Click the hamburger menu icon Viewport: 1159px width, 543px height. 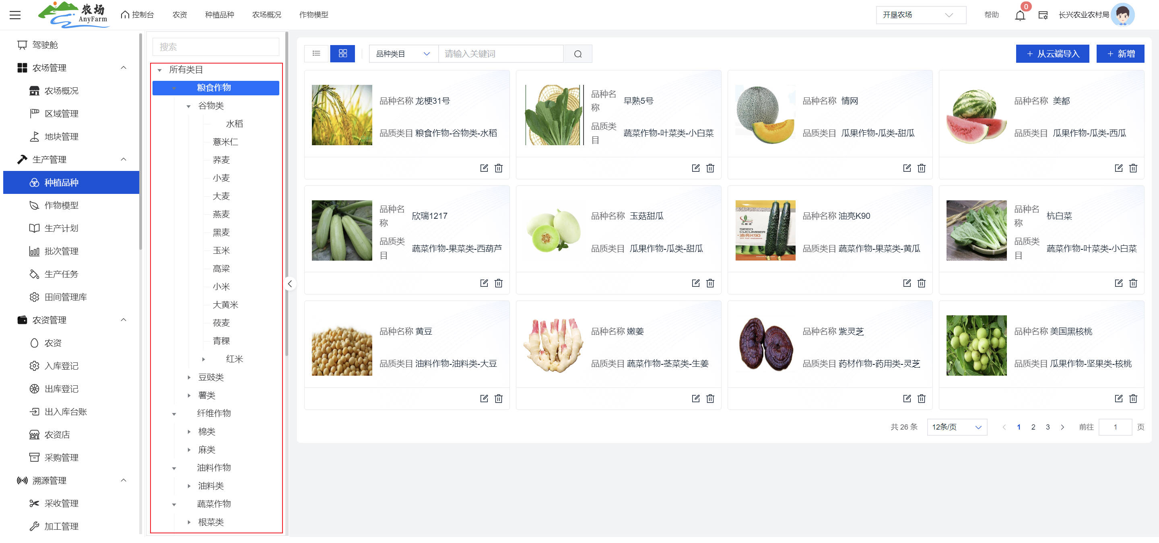[15, 15]
